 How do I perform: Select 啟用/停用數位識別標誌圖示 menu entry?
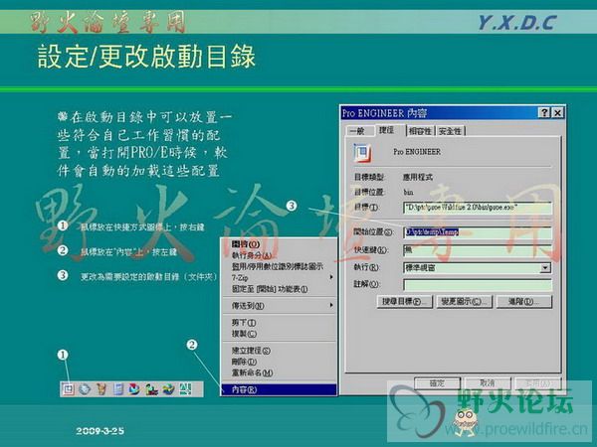pyautogui.click(x=279, y=266)
